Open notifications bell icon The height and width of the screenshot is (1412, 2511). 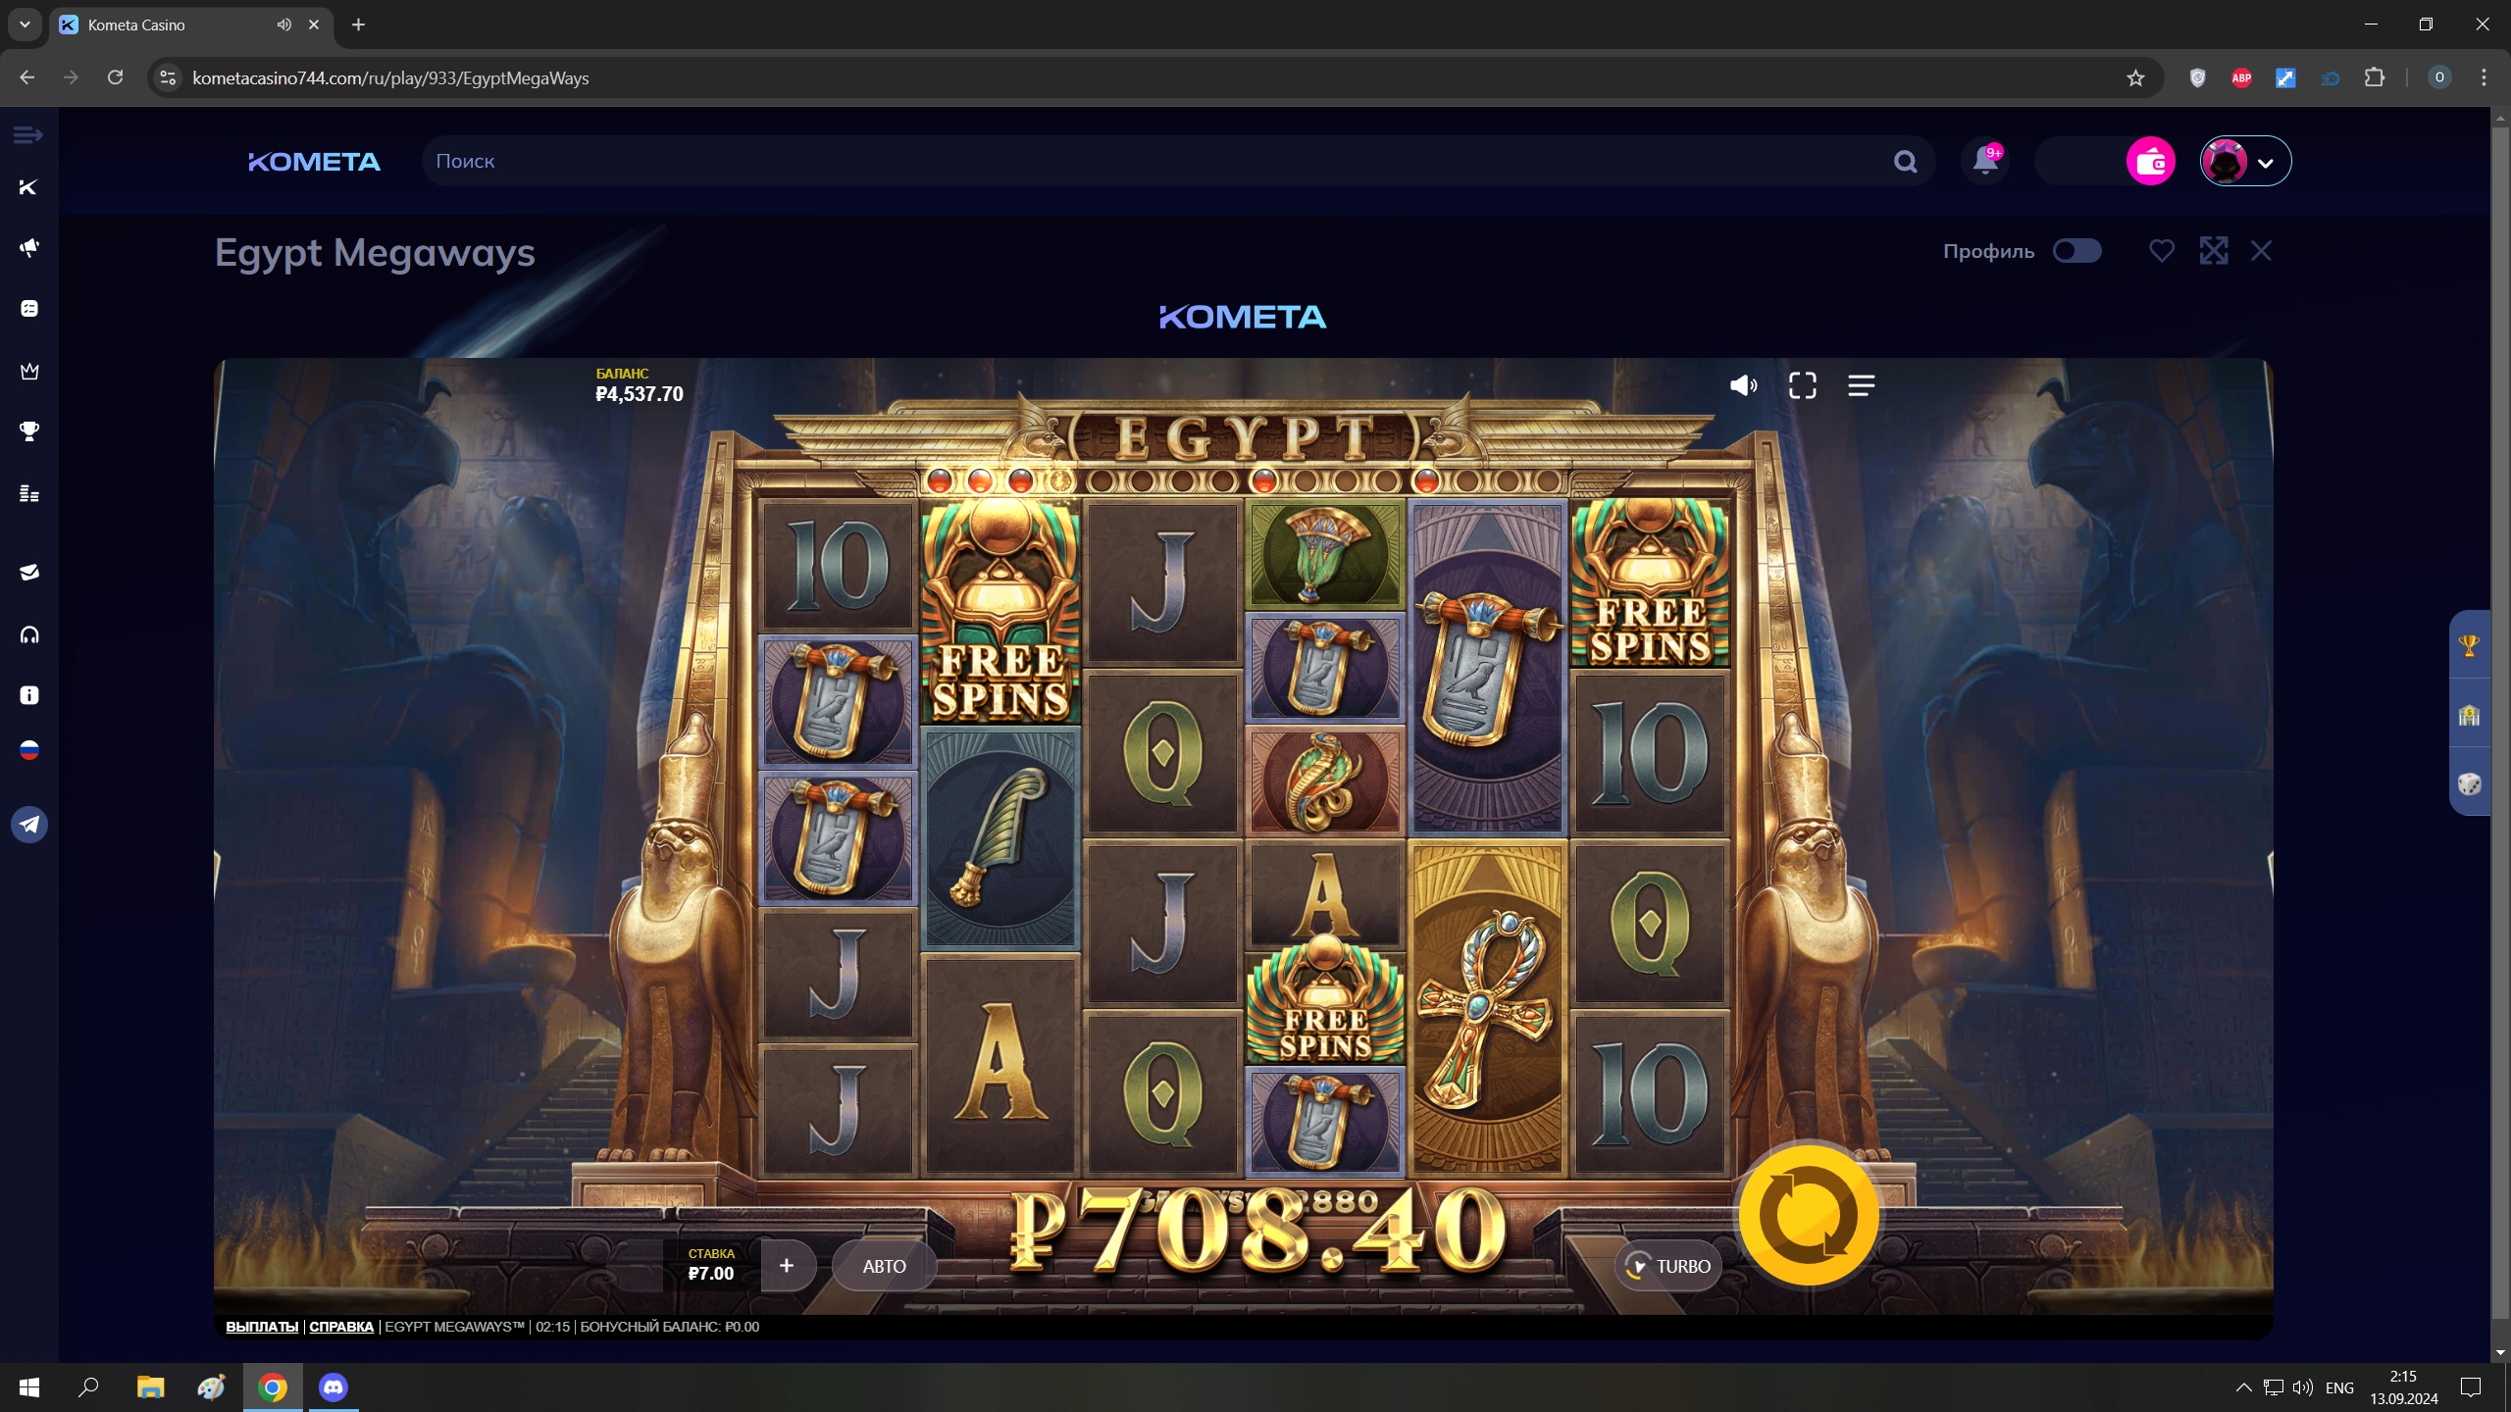click(x=1985, y=161)
